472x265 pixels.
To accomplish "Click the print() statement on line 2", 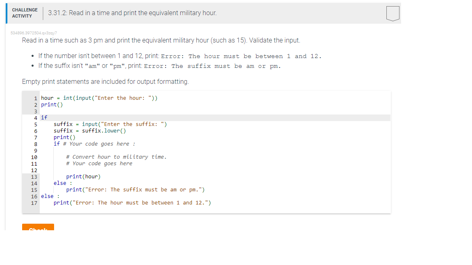I will coord(50,104).
